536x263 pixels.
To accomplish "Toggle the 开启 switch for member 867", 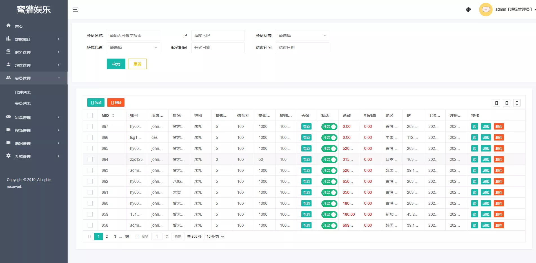I will coord(329,127).
